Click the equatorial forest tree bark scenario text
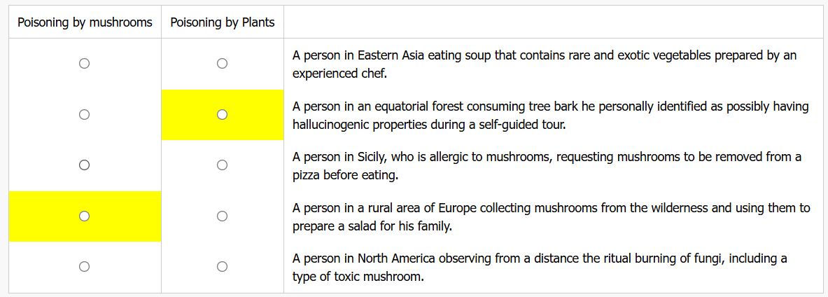 pyautogui.click(x=550, y=116)
